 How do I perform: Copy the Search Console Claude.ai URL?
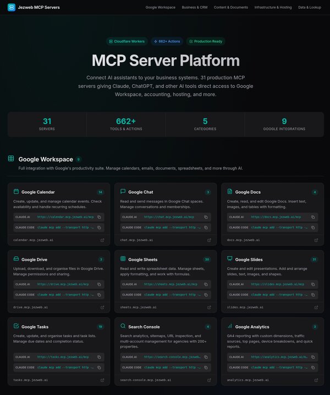206,357
